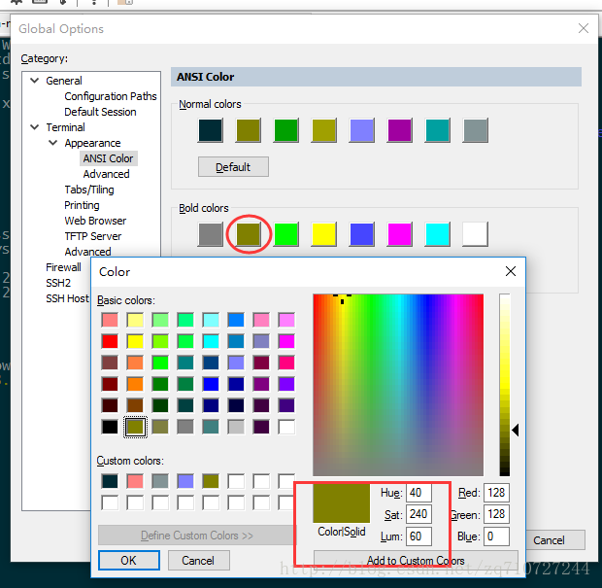The height and width of the screenshot is (588, 602).
Task: Click the Default button for normal colors
Action: pyautogui.click(x=233, y=167)
